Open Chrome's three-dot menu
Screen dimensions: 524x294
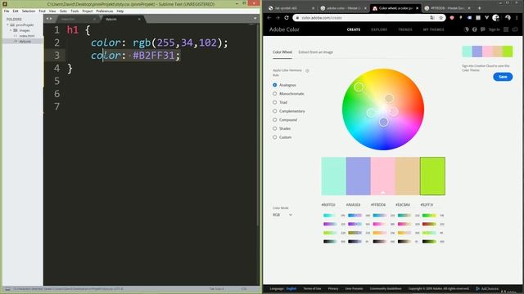(x=517, y=18)
